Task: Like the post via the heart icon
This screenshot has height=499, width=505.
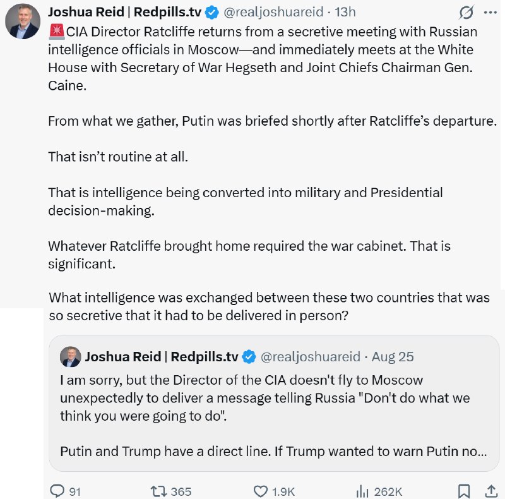Action: tap(261, 491)
